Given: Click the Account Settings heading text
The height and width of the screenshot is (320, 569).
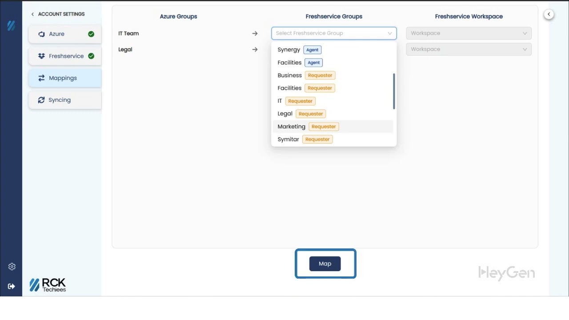Looking at the screenshot, I should click(x=61, y=14).
